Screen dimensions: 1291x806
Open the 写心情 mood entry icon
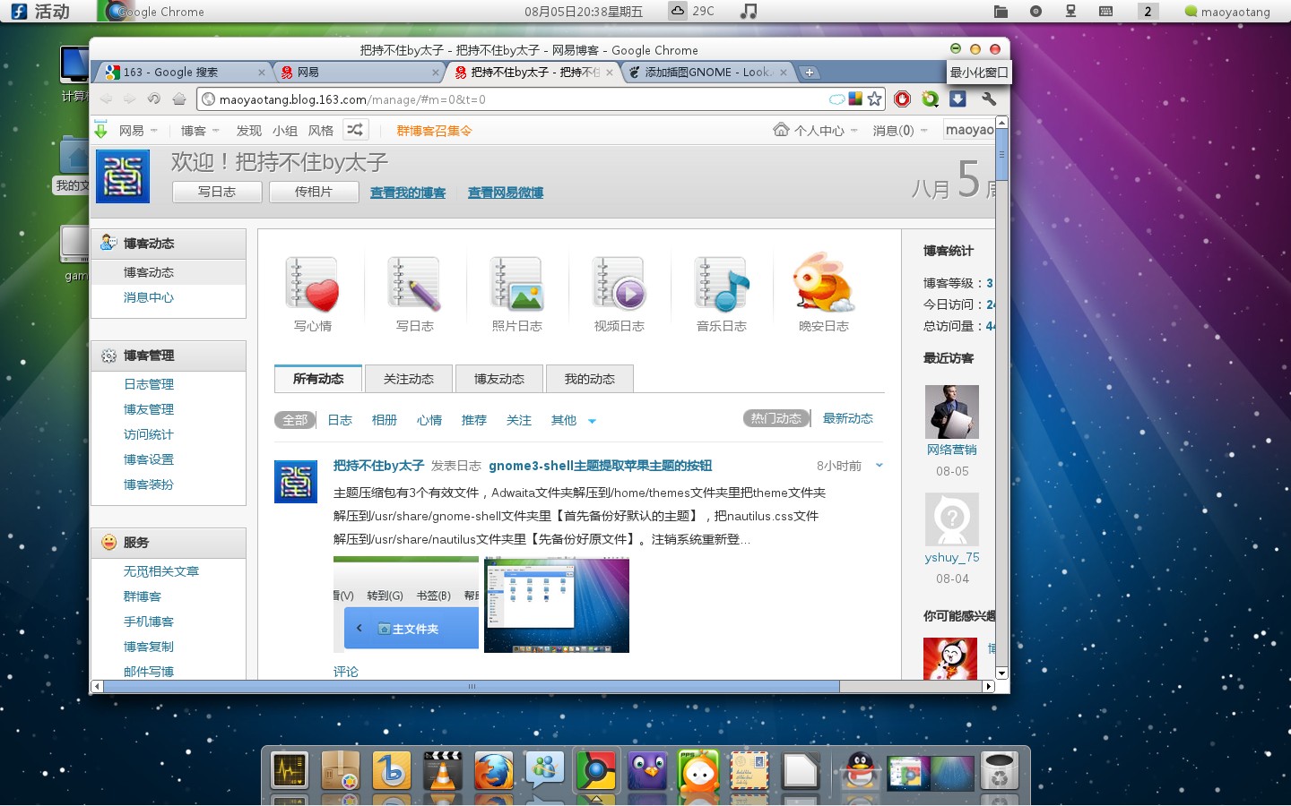pos(312,284)
